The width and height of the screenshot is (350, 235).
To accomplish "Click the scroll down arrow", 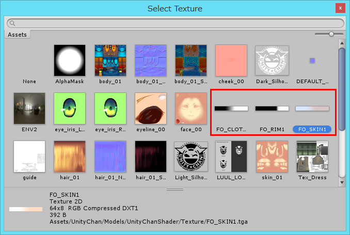I will (342, 182).
